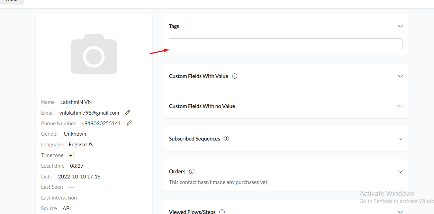Click the info icon beside Subscribed Sequences
The image size is (434, 214).
click(x=226, y=138)
